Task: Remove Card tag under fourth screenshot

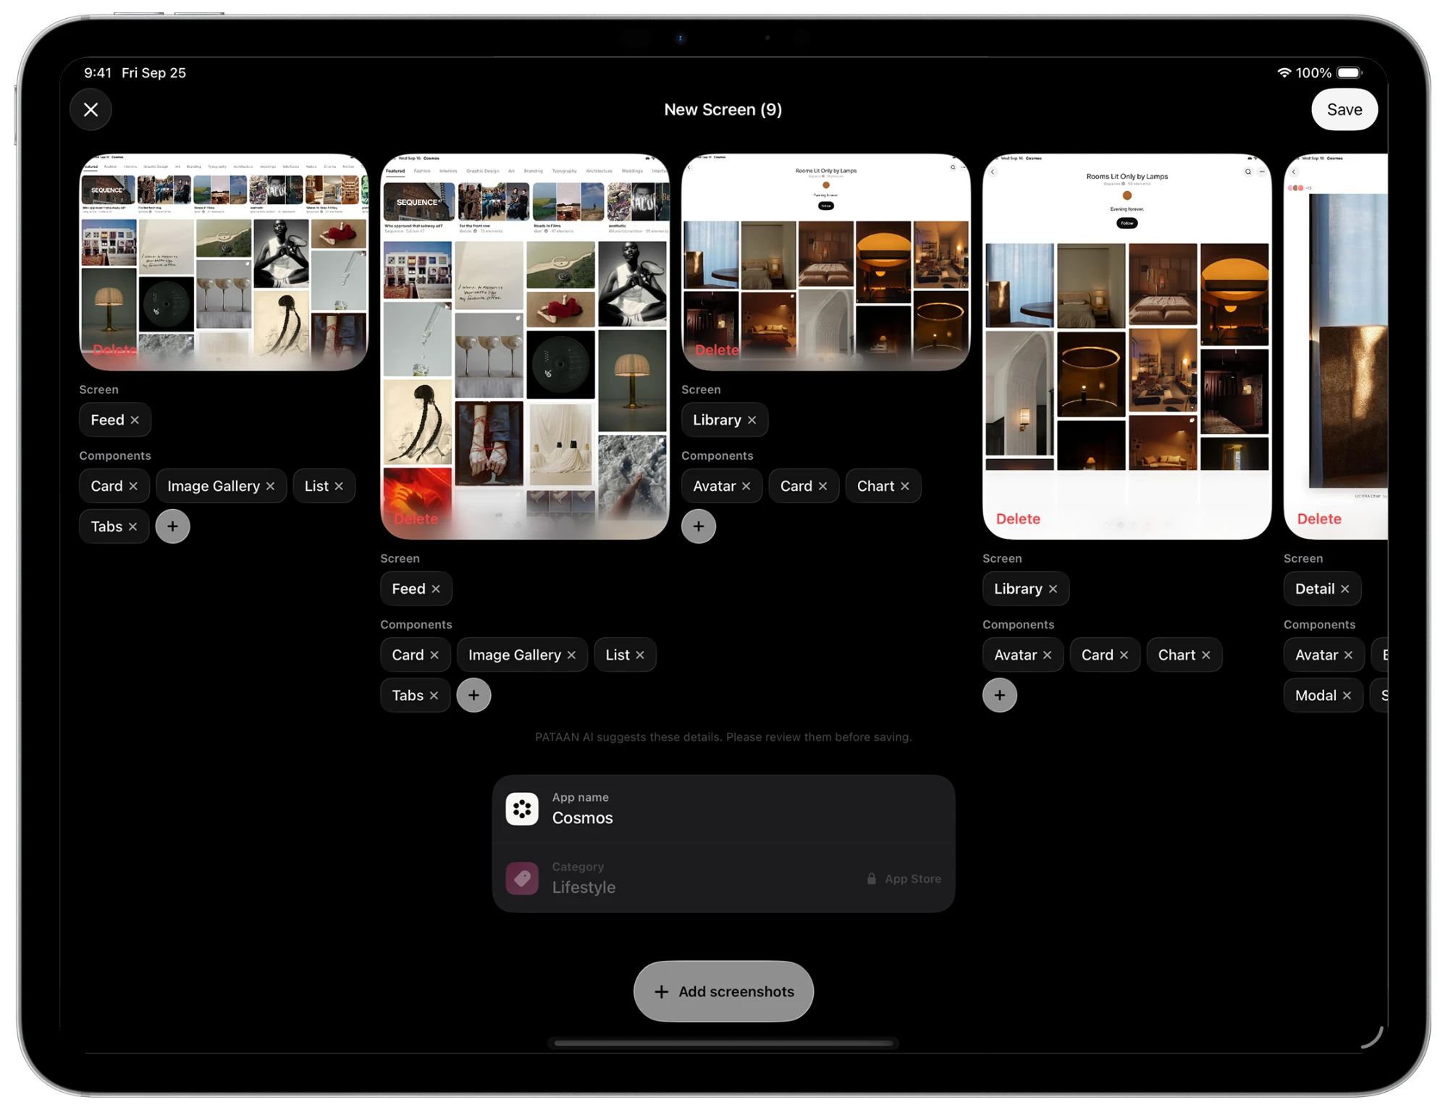Action: pyautogui.click(x=1124, y=655)
